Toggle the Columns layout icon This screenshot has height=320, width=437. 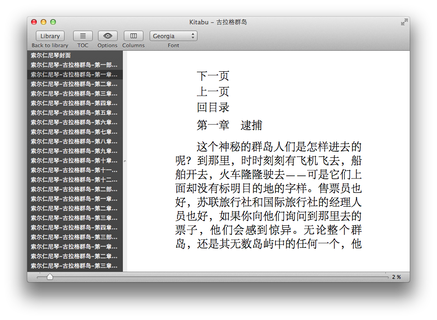(x=133, y=36)
